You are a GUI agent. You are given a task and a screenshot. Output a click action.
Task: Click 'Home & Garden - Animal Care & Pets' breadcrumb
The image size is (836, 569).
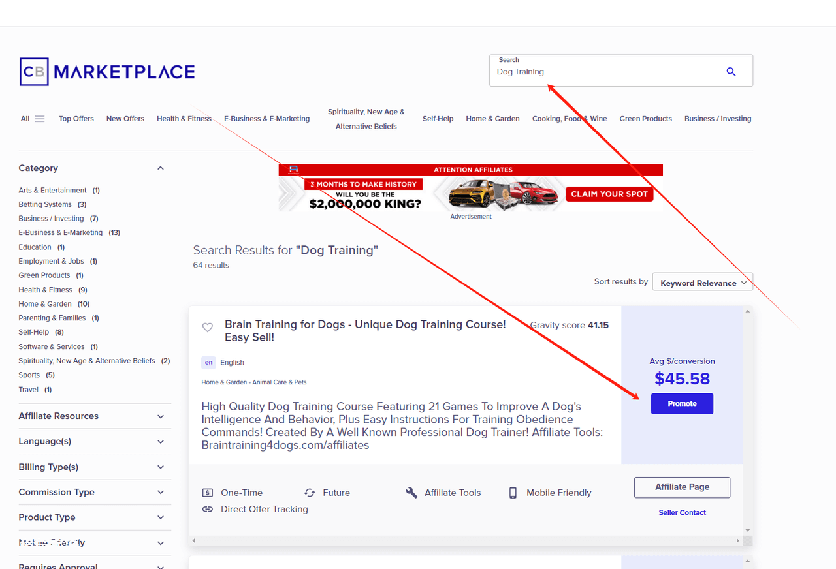coord(254,382)
